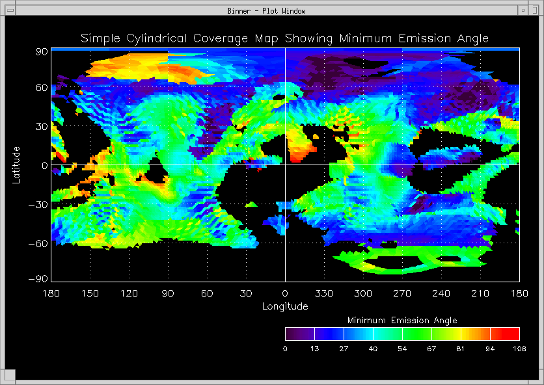Screen dimensions: 544x385
Task: Click the red 94-108 colorbar segment
Action: [505, 334]
